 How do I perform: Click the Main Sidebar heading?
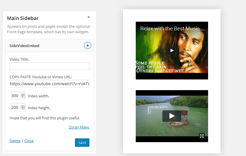(23, 18)
